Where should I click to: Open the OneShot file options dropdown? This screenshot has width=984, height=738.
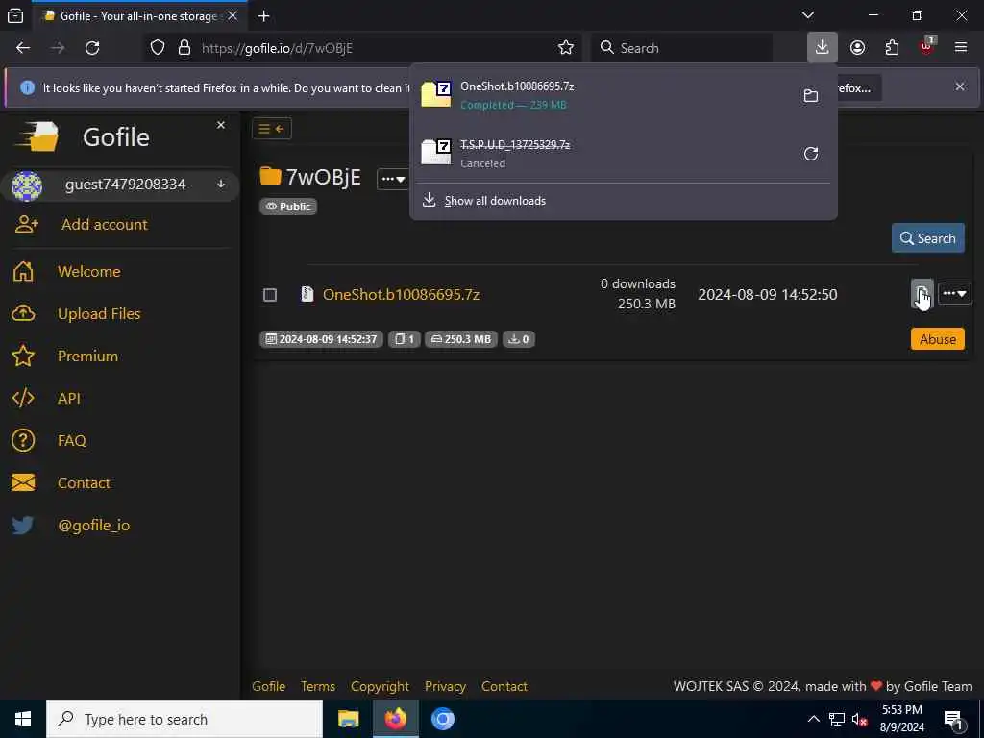pyautogui.click(x=954, y=294)
